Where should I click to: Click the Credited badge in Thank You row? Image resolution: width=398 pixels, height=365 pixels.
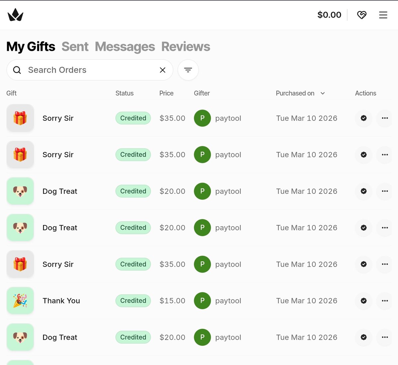[133, 301]
